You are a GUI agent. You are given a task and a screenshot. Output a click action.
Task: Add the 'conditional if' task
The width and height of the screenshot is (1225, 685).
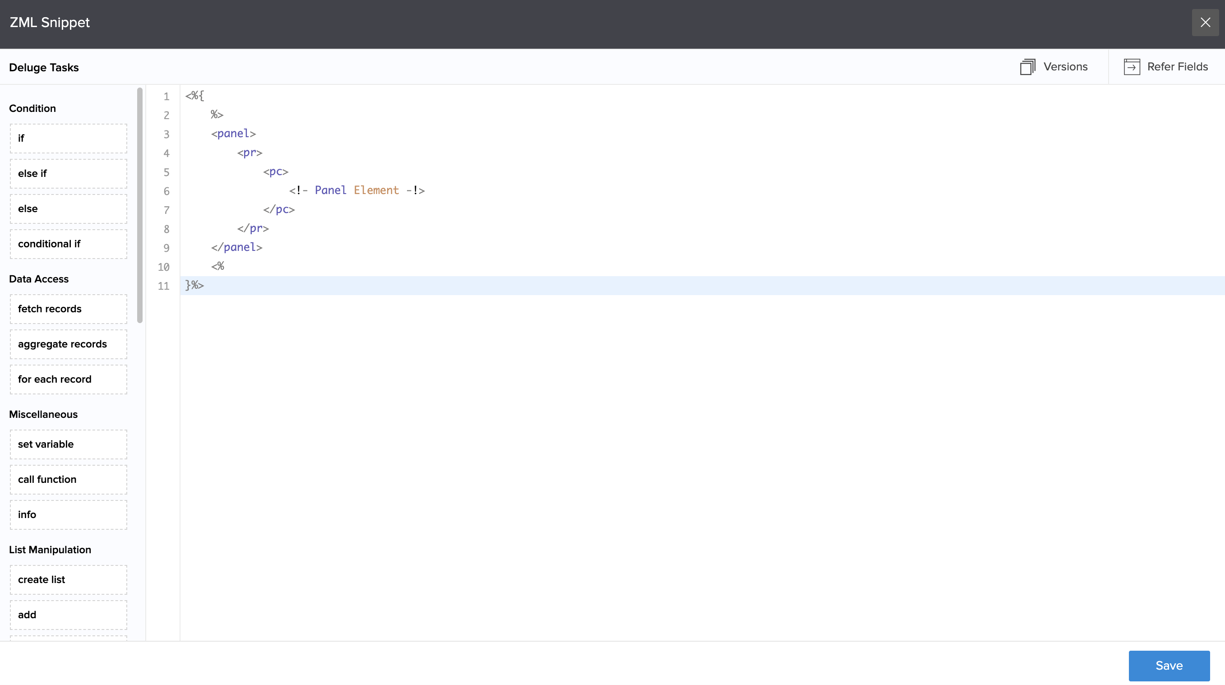point(69,244)
